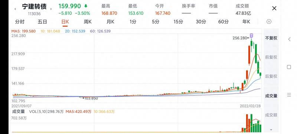Select 不复权 price adjustment
Screen dimensions: 297x134
[x=271, y=38]
